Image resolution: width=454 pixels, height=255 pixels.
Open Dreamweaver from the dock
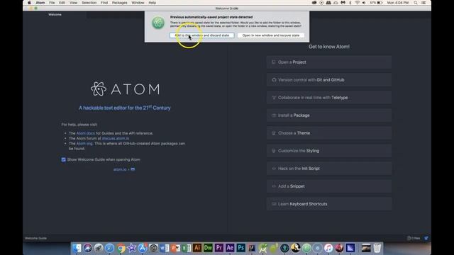point(208,248)
